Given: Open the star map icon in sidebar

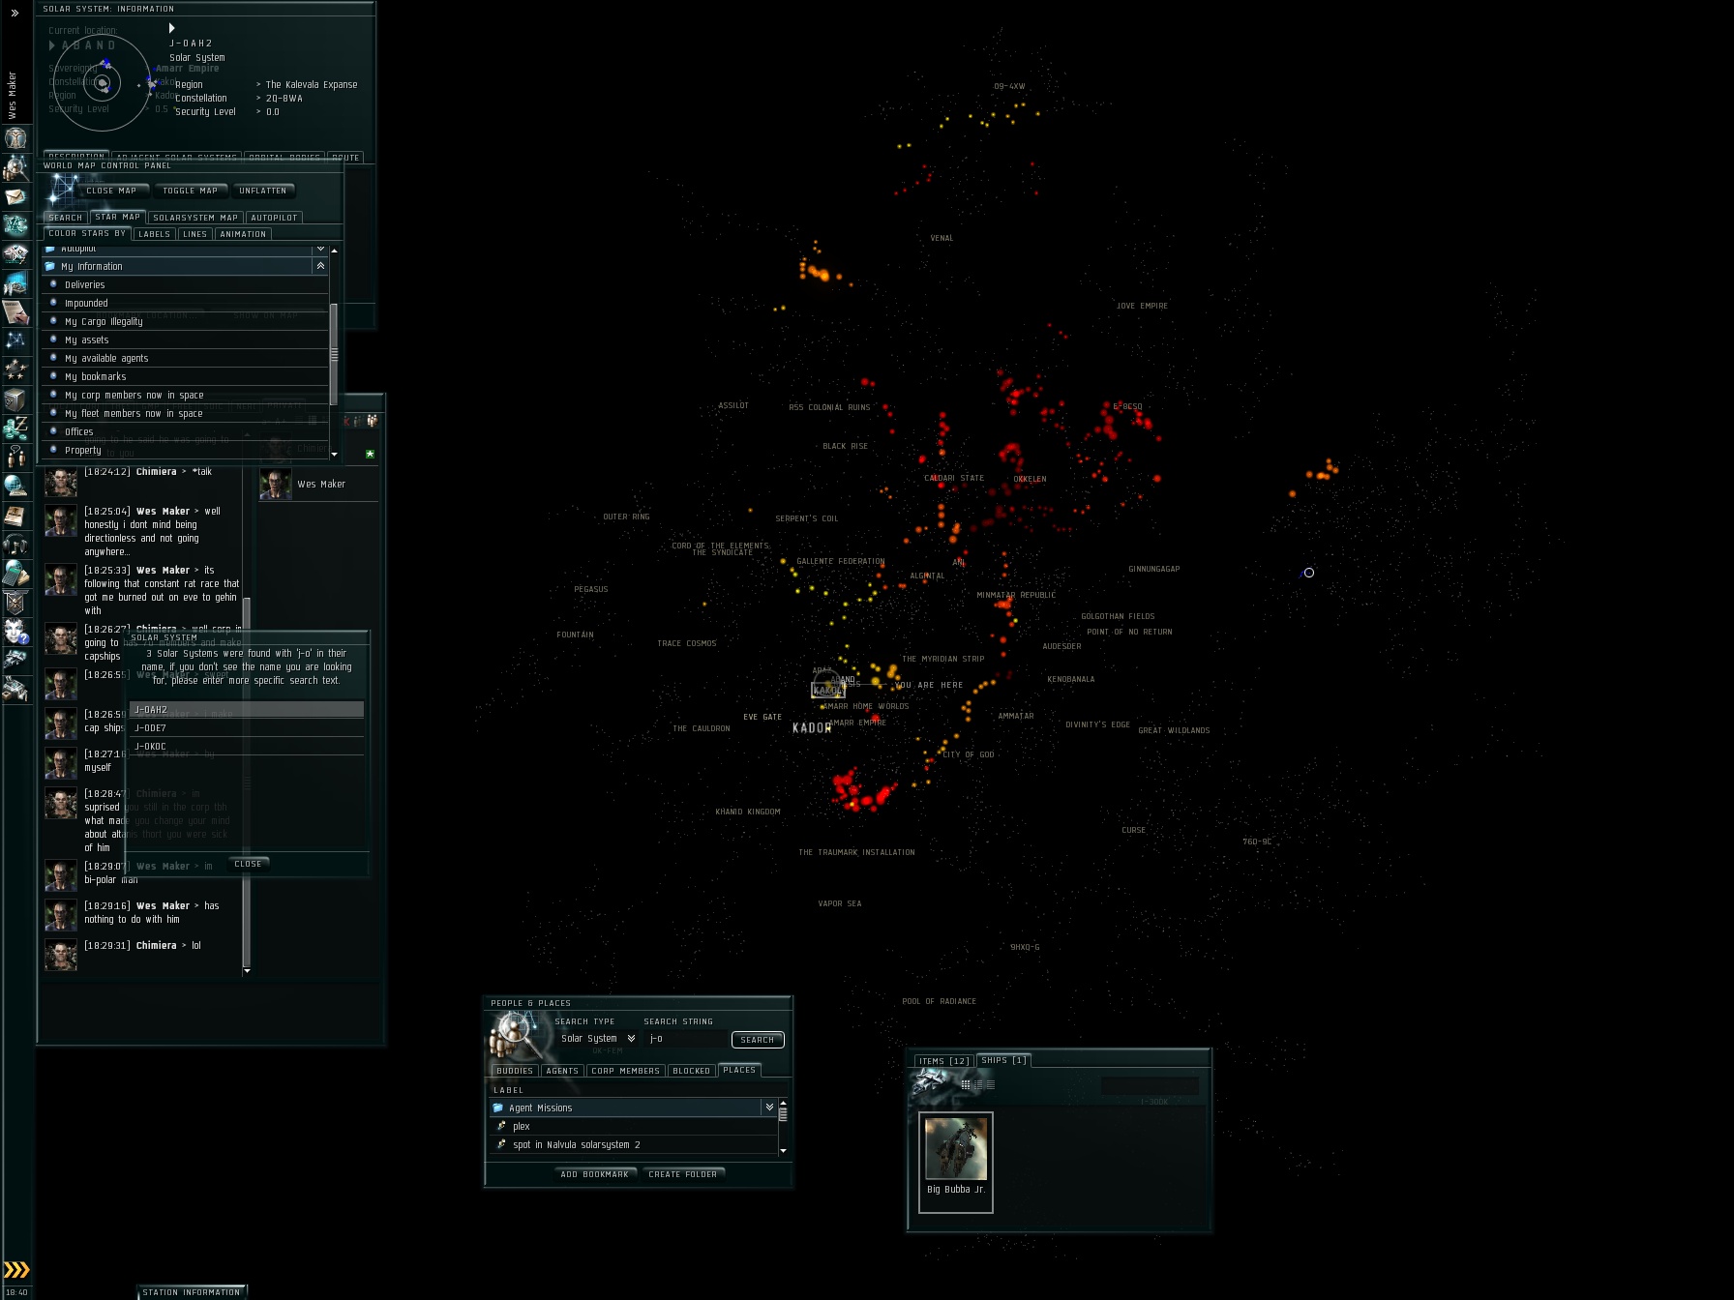Looking at the screenshot, I should click(15, 340).
